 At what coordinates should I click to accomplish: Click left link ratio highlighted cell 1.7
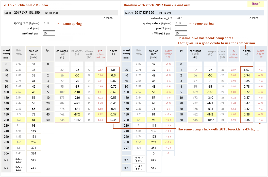coord(19,142)
